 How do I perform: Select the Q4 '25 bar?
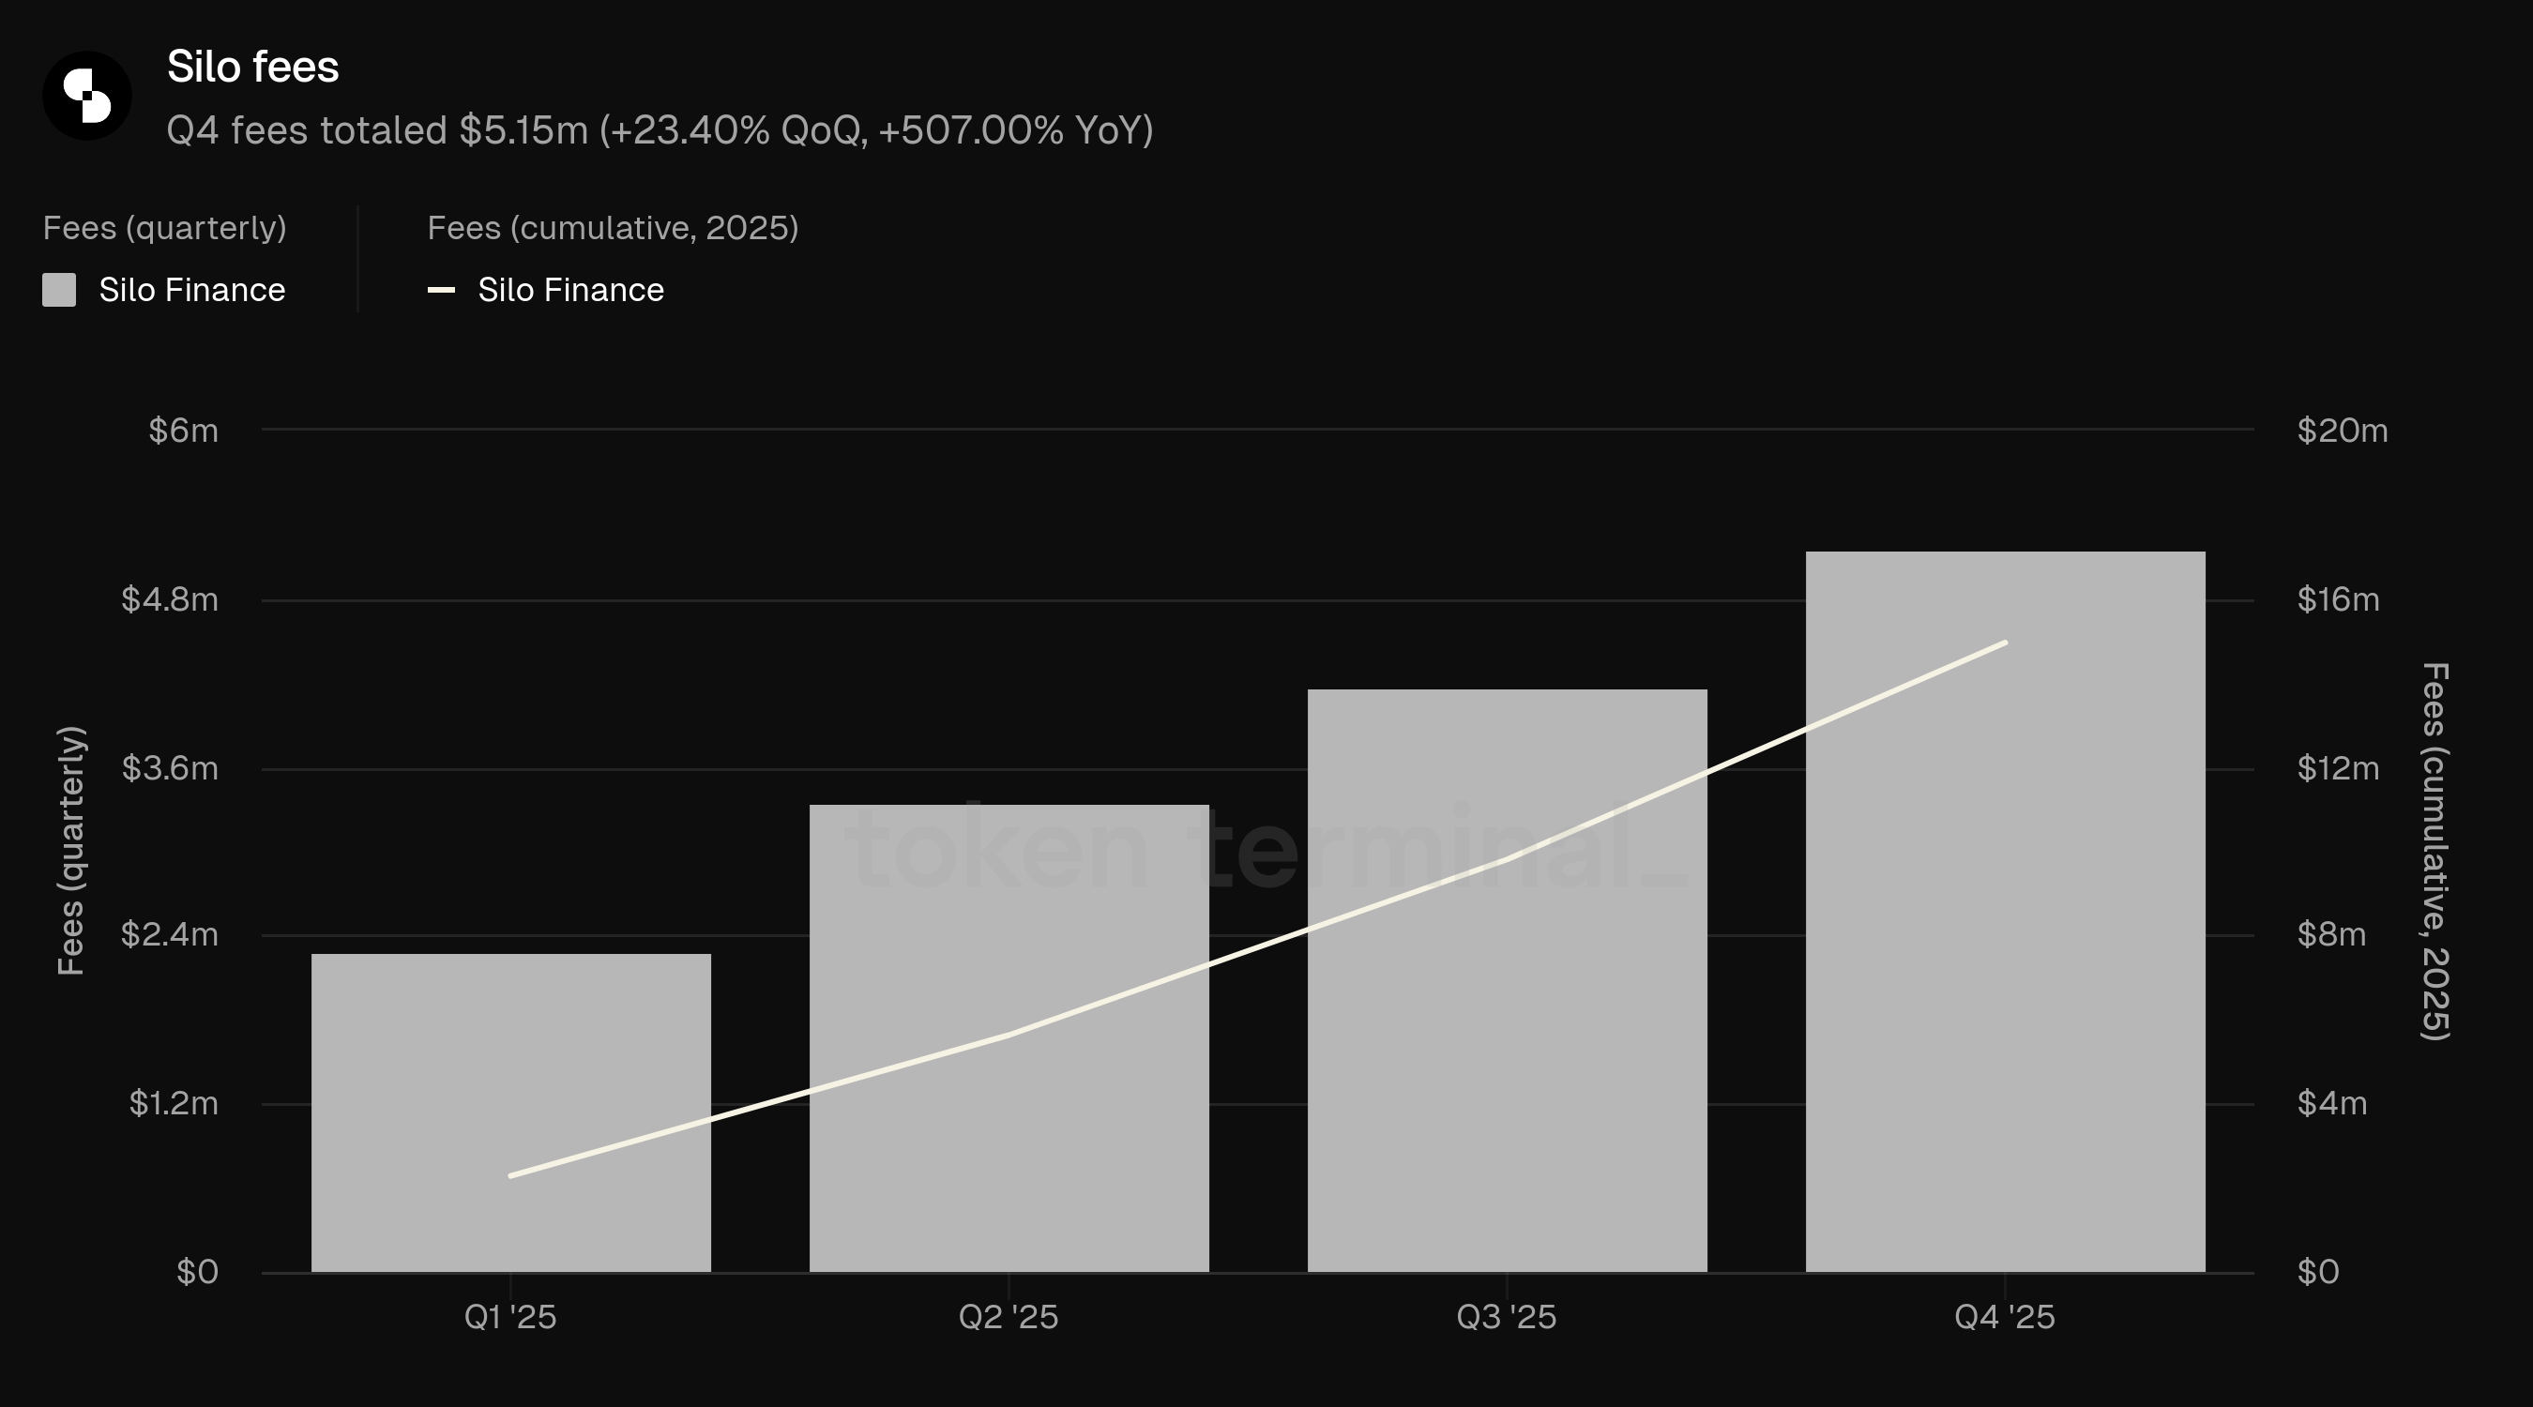2006,912
